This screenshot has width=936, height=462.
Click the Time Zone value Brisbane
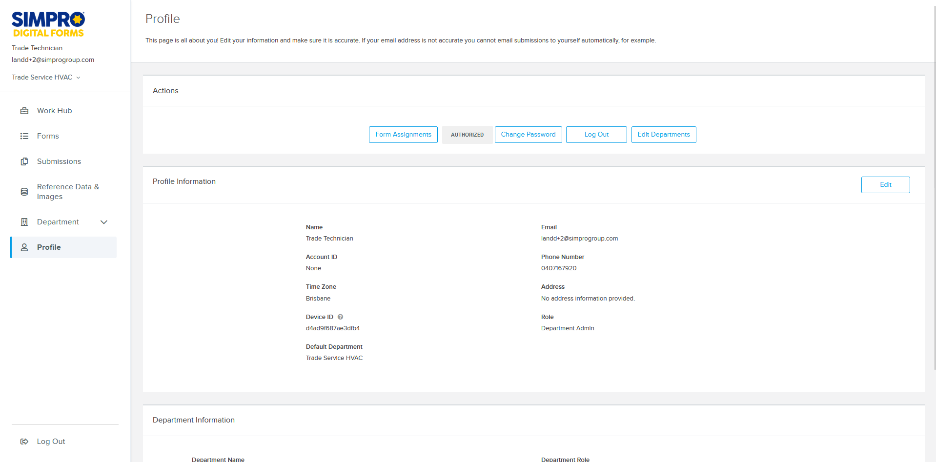tap(318, 299)
